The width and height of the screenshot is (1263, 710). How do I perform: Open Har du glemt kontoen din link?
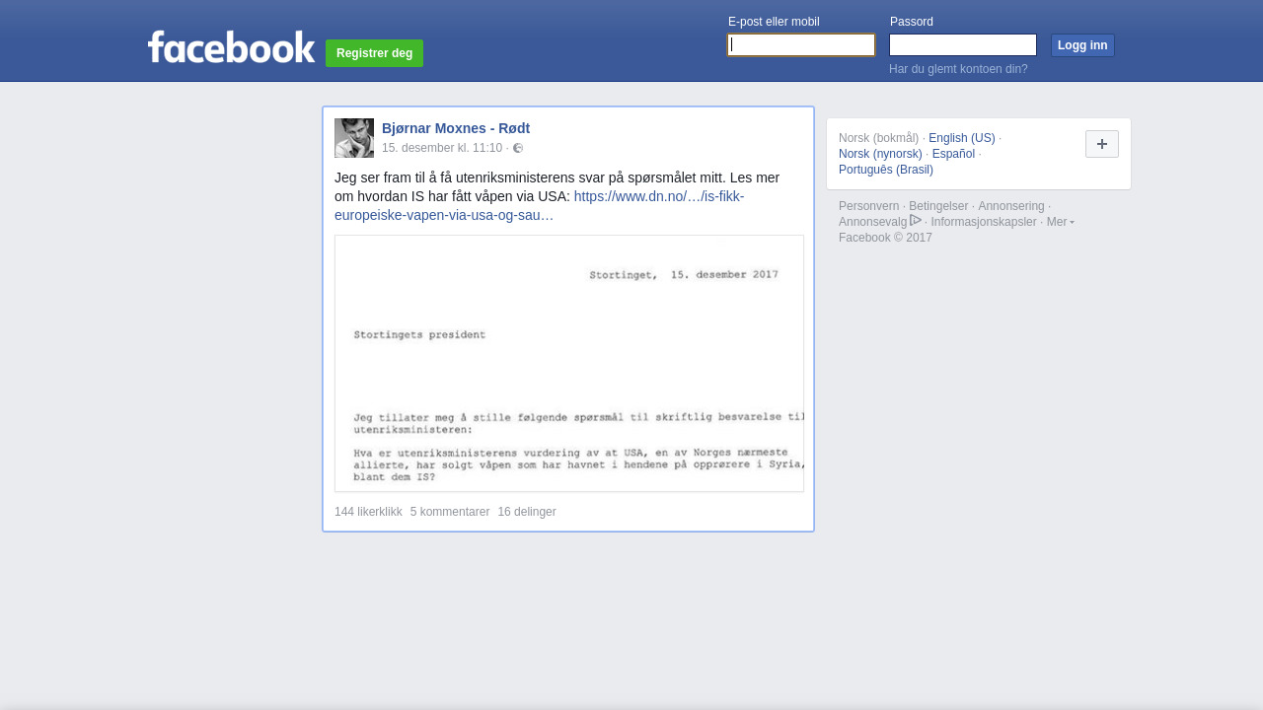coord(958,69)
